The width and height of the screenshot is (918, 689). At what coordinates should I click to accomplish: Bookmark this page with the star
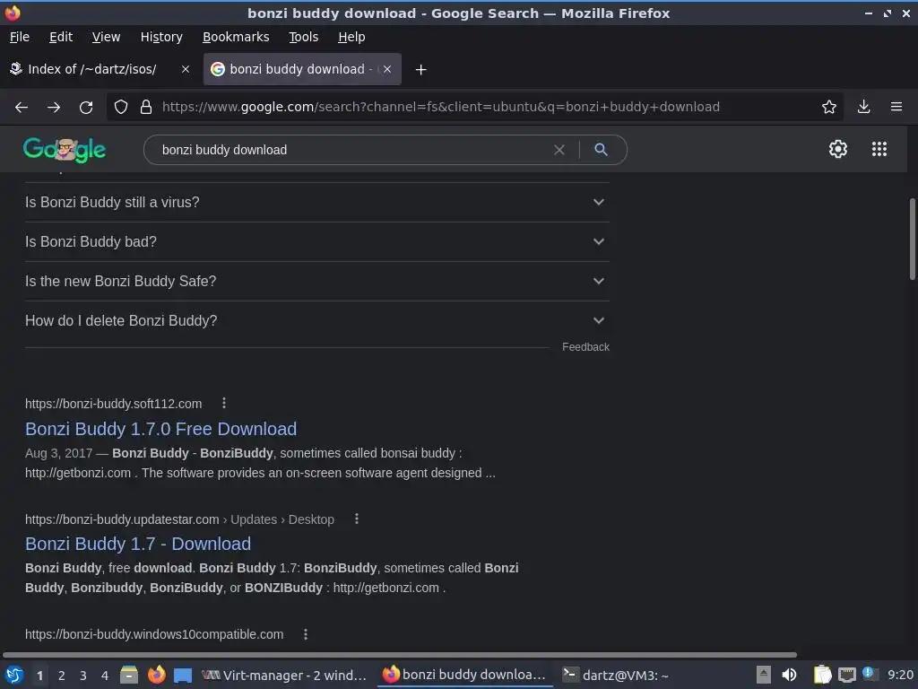(x=829, y=107)
